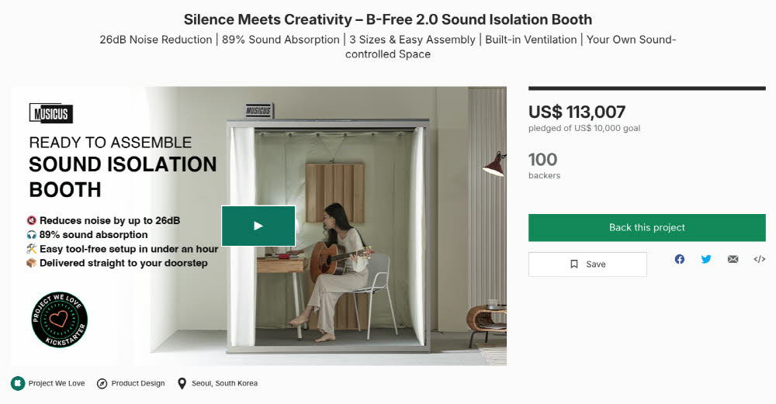Click the Back this project button

tap(647, 227)
